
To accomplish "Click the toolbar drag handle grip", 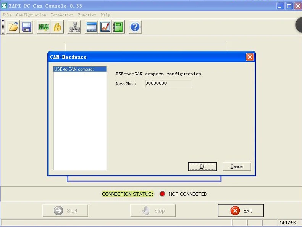I will [x=3, y=27].
